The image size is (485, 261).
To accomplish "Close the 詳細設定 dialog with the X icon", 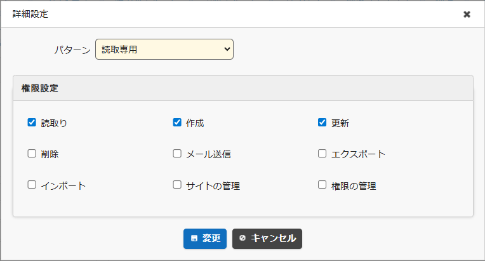I will pyautogui.click(x=467, y=14).
